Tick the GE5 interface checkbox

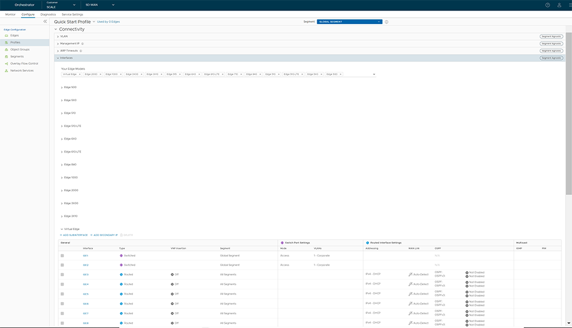(62, 294)
